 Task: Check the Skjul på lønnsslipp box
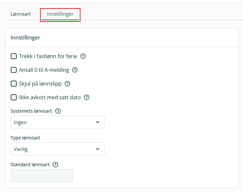tap(14, 84)
